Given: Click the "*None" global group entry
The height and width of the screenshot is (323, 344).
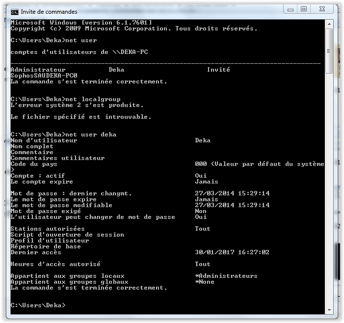Looking at the screenshot, I should click(x=205, y=282).
